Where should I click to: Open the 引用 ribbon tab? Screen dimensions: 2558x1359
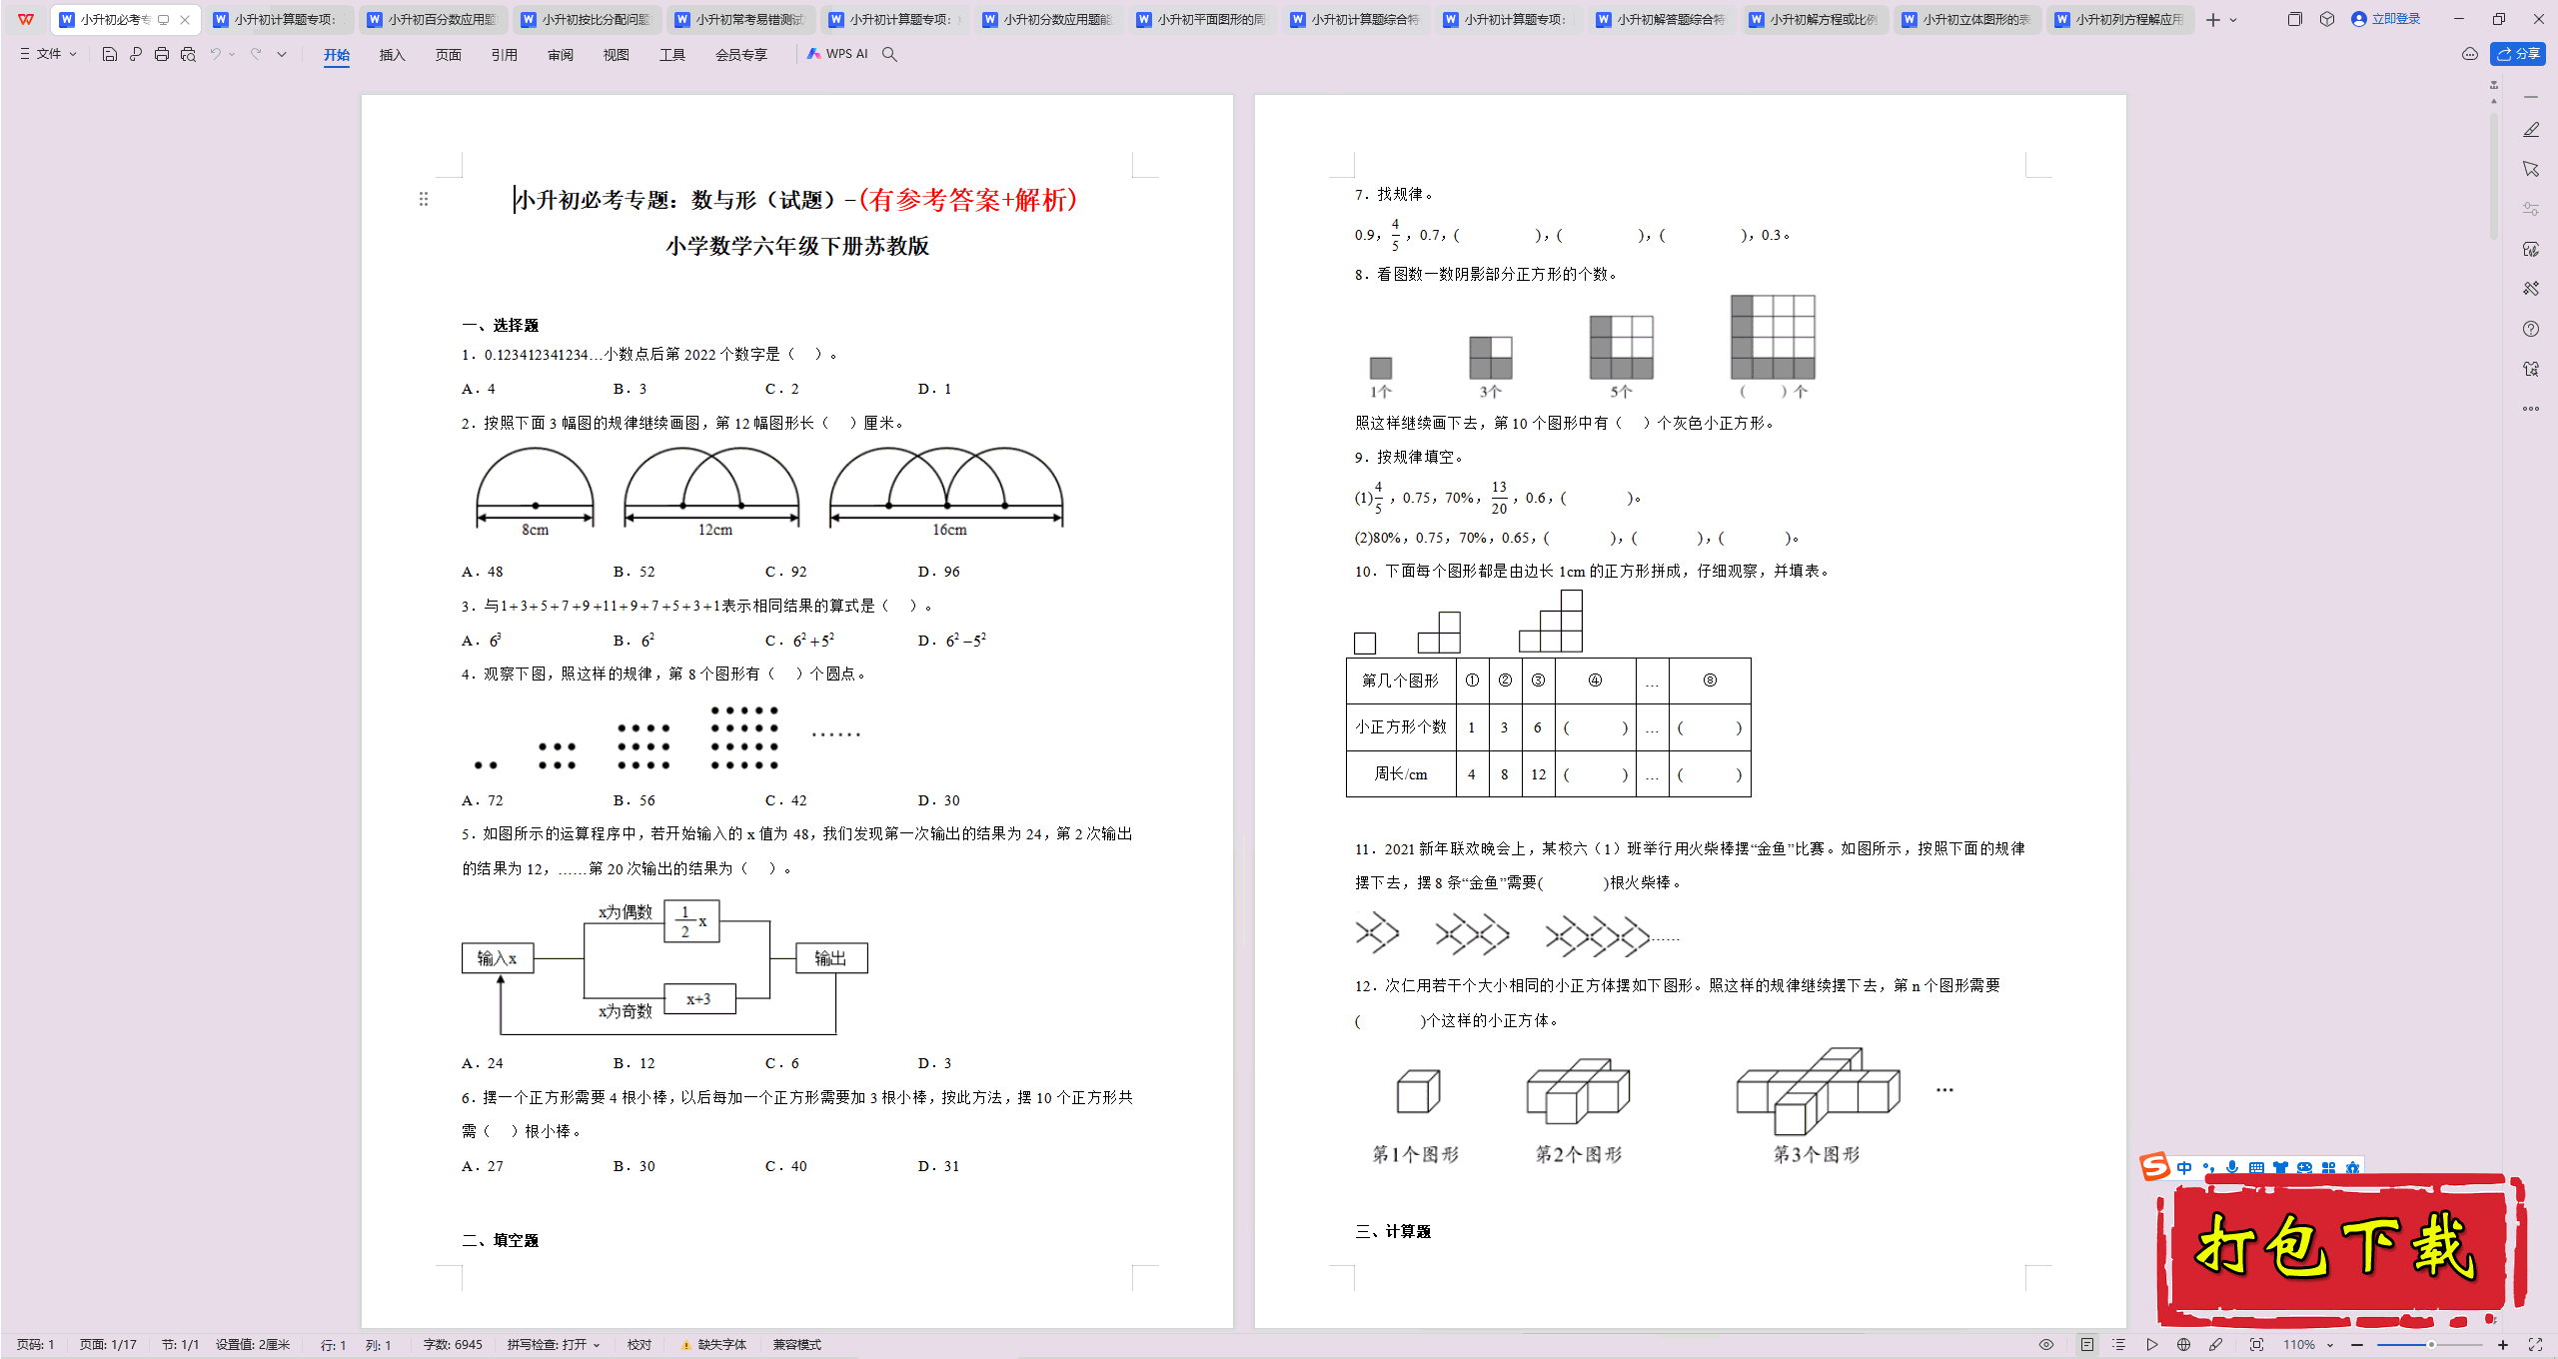coord(504,55)
